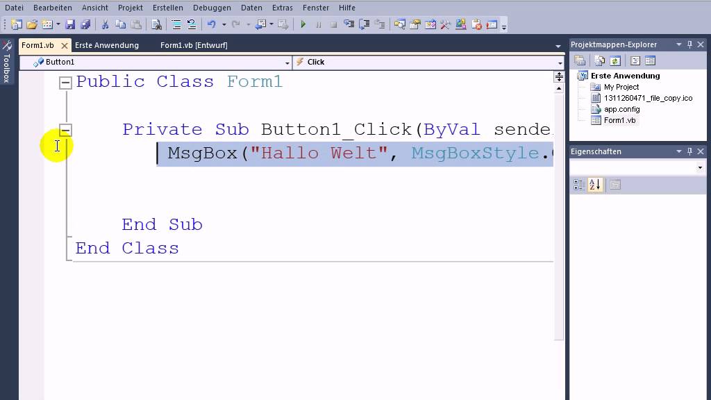Open the Bearbeiten menu
Image resolution: width=711 pixels, height=400 pixels.
pos(53,8)
